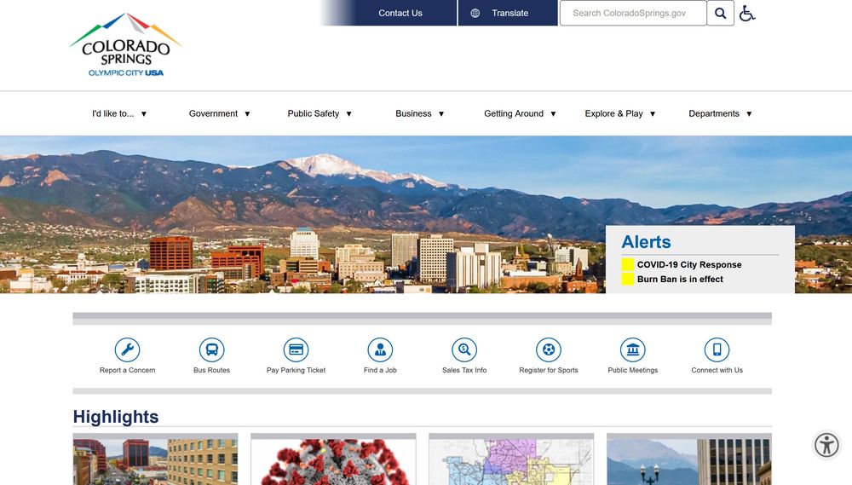
Task: Focus the Search ColoradoSprings.gov field
Action: coord(633,13)
